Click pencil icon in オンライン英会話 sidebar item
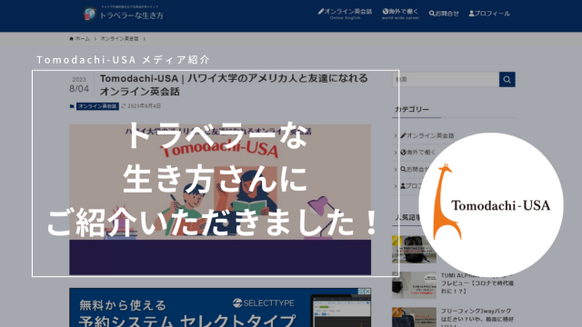 coord(403,135)
